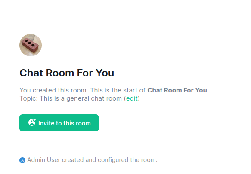The width and height of the screenshot is (251, 174).
Task: Click the word 'Chat' in the large heading
Action: click(x=31, y=73)
